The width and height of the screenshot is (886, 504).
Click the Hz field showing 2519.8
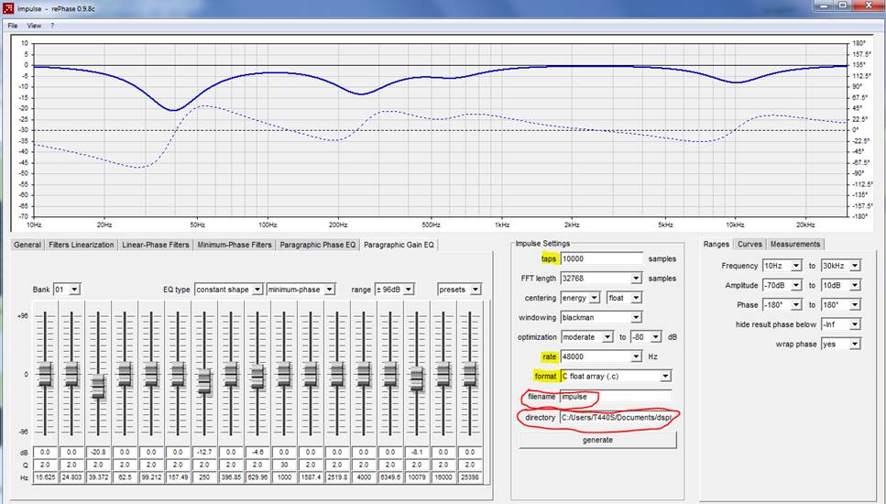(x=337, y=477)
